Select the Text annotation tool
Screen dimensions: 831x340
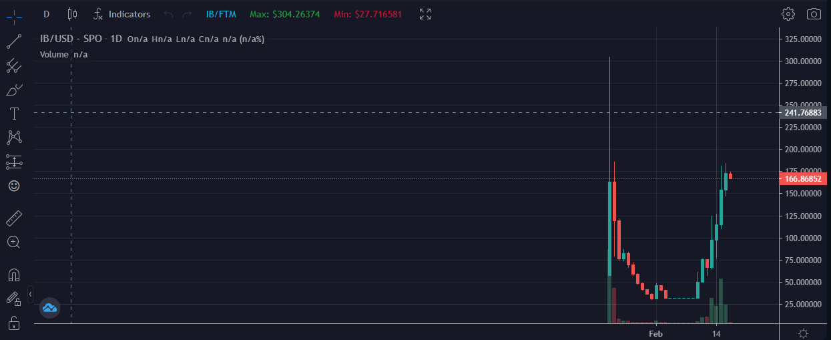coord(14,114)
